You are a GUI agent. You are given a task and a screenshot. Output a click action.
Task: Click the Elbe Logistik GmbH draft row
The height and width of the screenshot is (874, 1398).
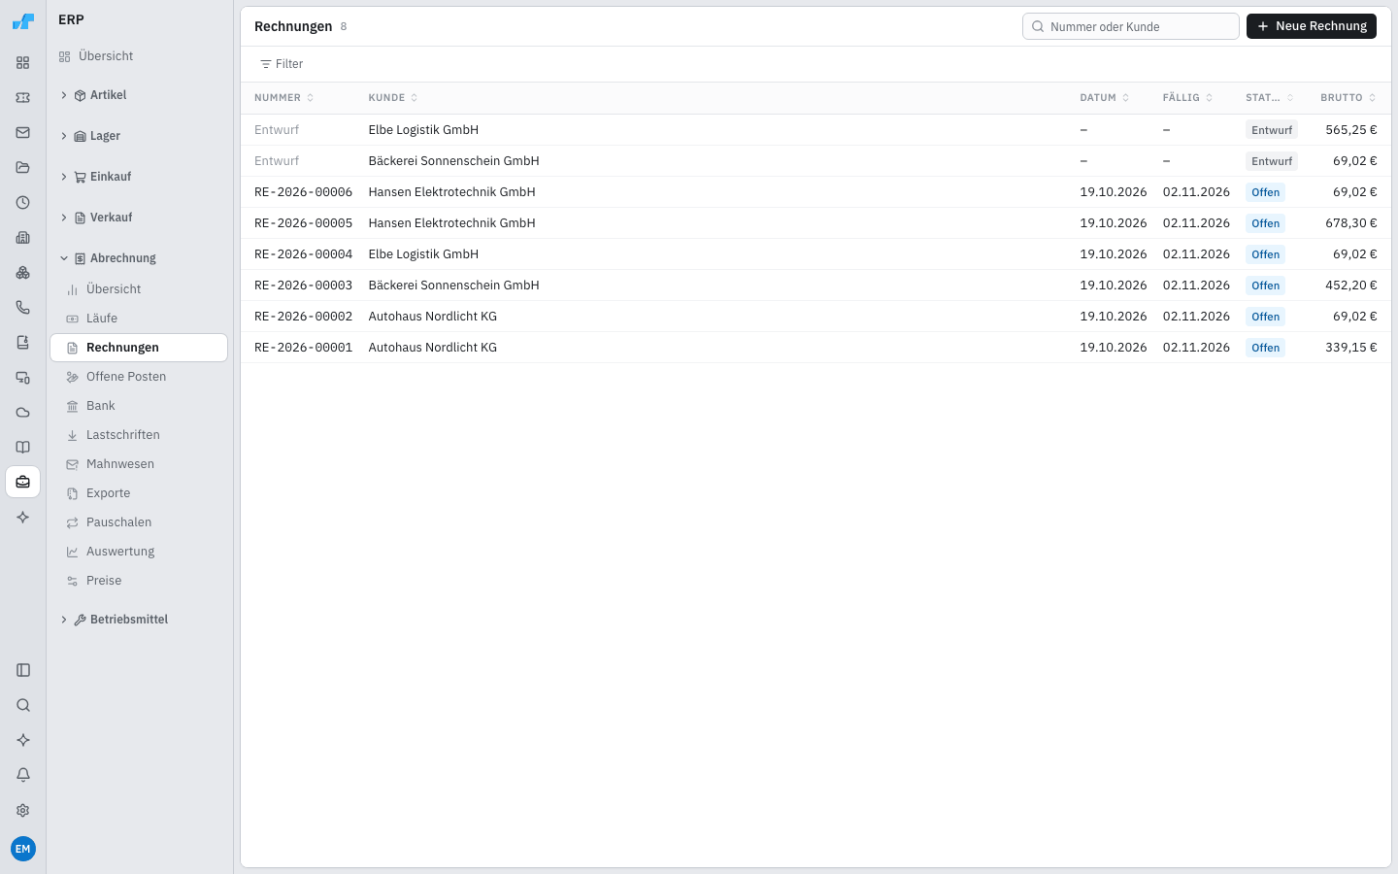tap(815, 130)
